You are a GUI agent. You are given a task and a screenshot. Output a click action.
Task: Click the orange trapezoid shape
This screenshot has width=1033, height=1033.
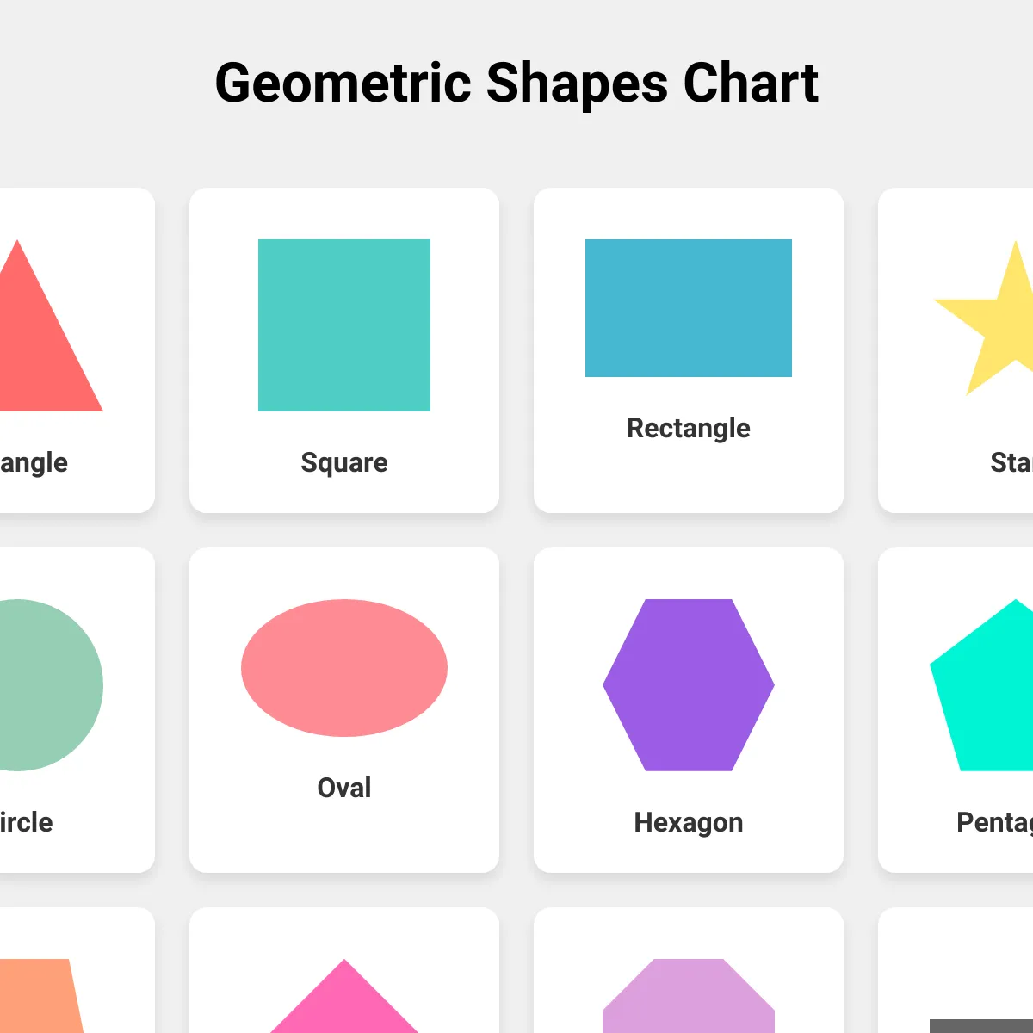click(x=39, y=996)
